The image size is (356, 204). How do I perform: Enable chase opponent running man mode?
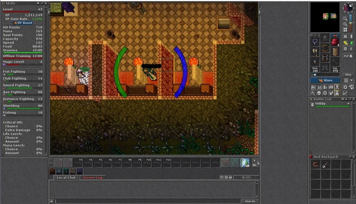click(x=351, y=43)
